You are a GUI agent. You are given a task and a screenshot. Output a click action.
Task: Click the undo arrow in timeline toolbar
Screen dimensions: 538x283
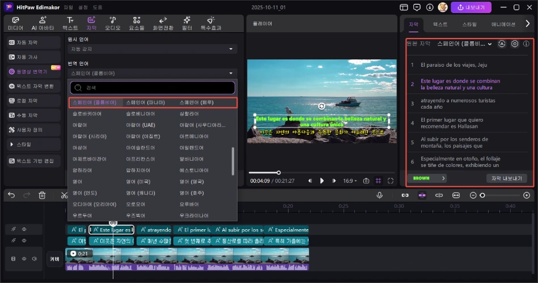(x=11, y=195)
